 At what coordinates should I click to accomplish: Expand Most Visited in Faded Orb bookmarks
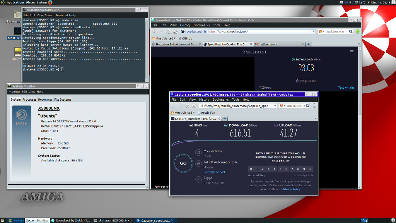(x=164, y=38)
